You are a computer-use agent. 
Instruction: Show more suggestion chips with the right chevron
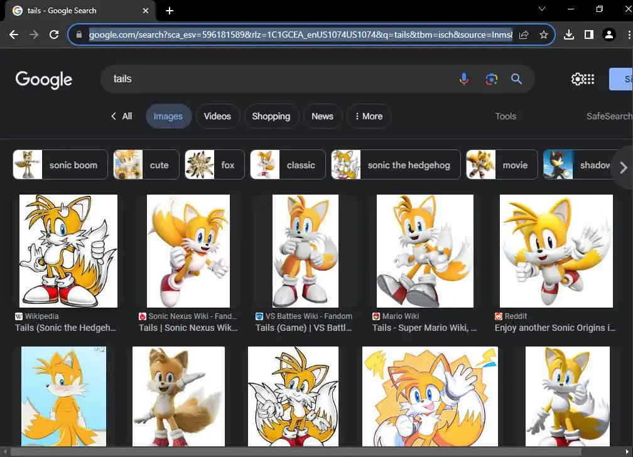[x=624, y=167]
